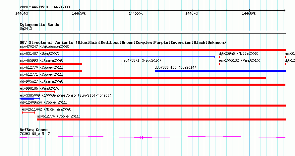This screenshot has height=156, width=295.
Task: Click the 144670k ruler tick label
Action: tap(192, 14)
